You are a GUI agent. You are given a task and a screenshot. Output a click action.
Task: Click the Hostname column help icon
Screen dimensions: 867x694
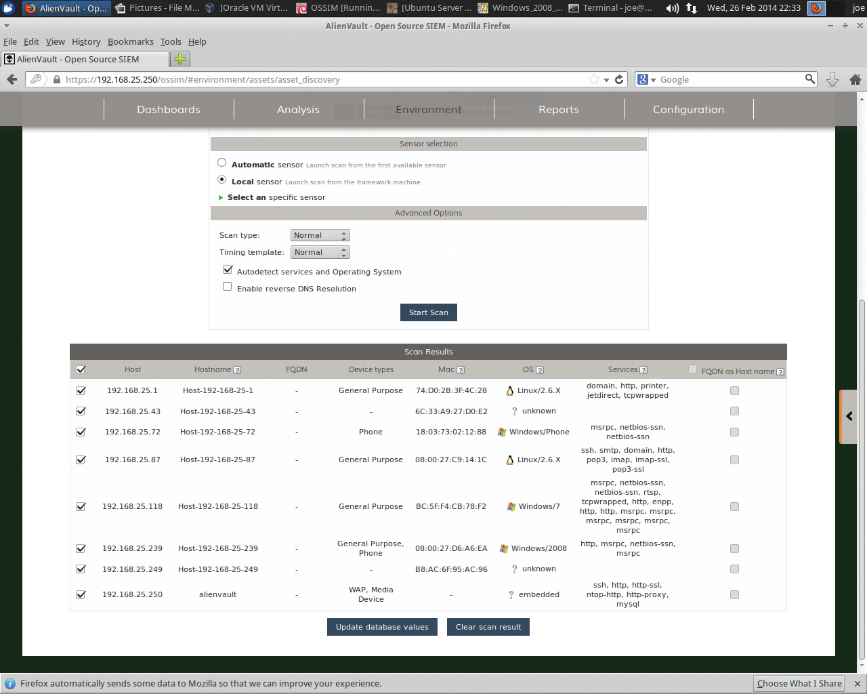click(237, 370)
